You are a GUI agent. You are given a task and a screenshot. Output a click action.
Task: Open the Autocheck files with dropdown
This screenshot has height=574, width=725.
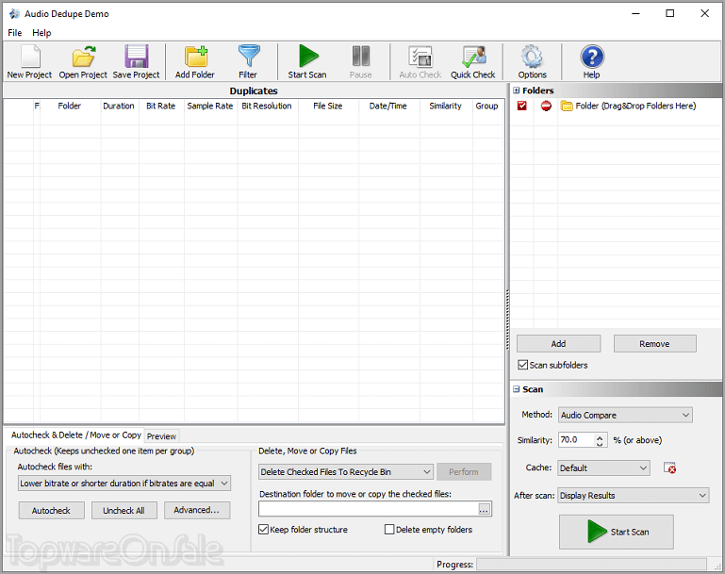tap(124, 484)
